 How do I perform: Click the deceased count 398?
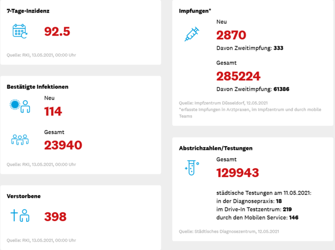pos(55,216)
